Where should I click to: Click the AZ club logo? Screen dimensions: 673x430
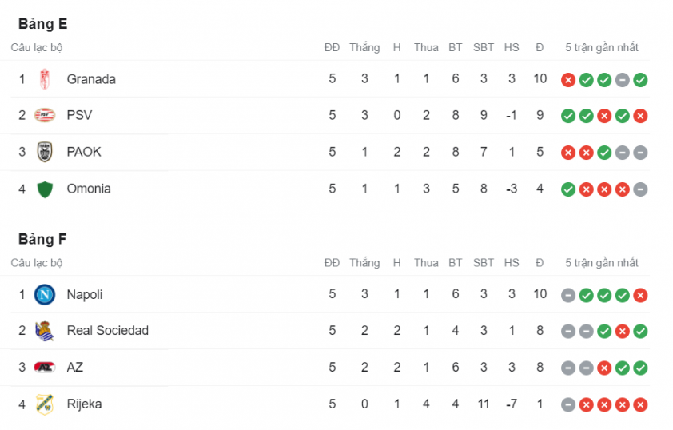pyautogui.click(x=45, y=368)
